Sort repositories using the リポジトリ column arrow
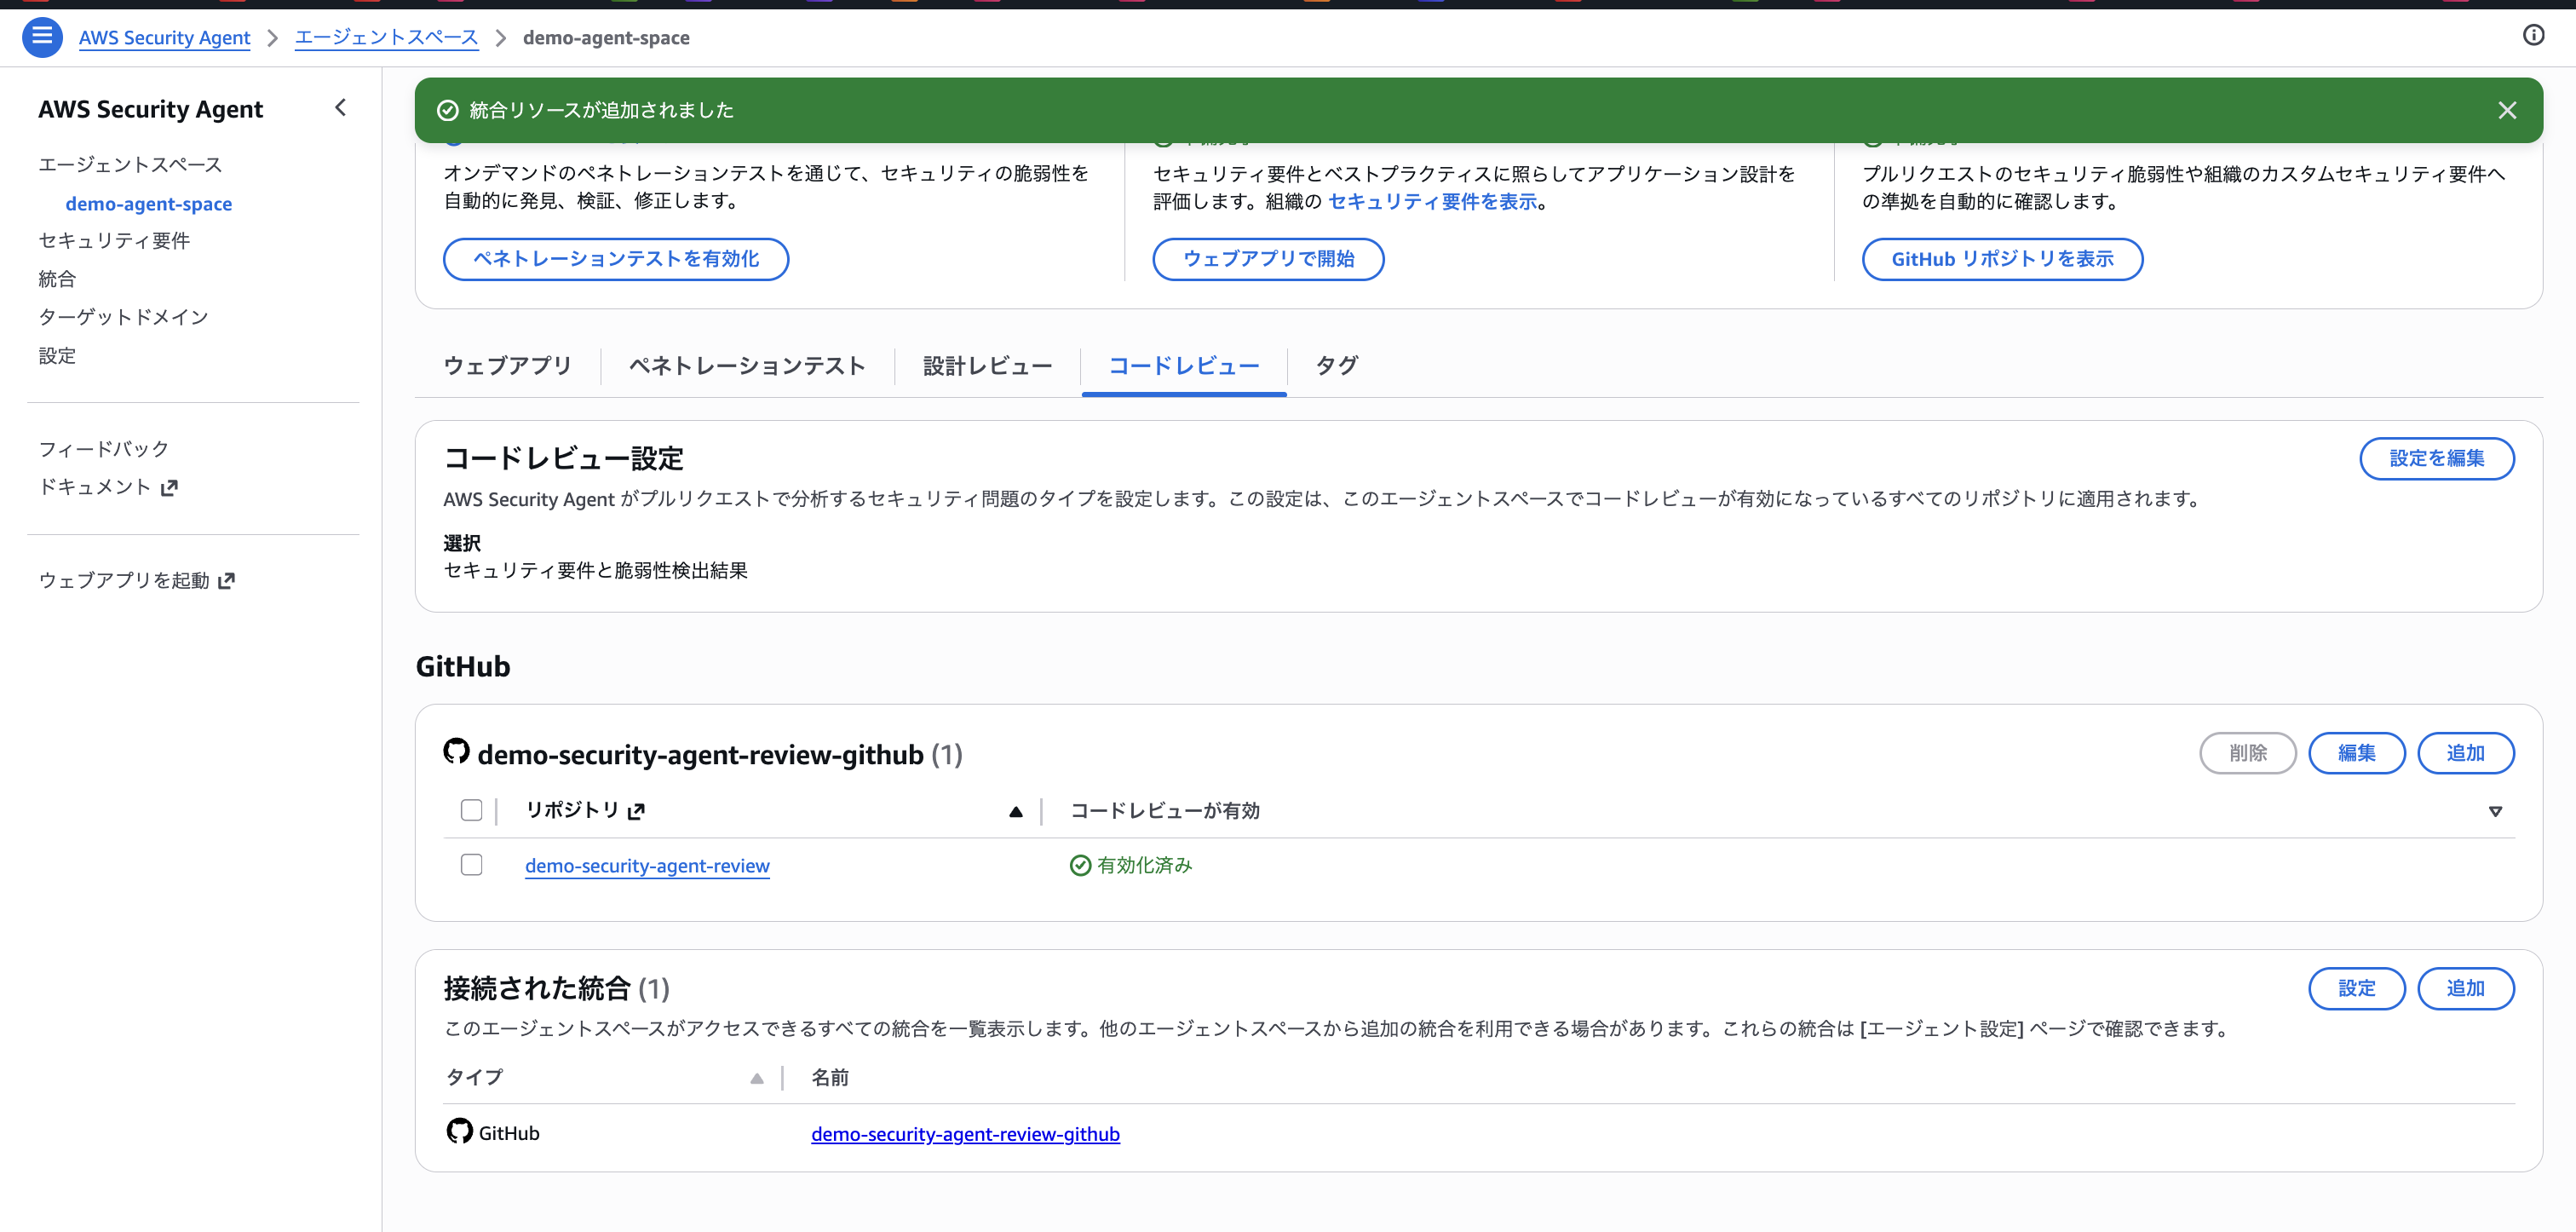This screenshot has height=1232, width=2576. pyautogui.click(x=1016, y=810)
